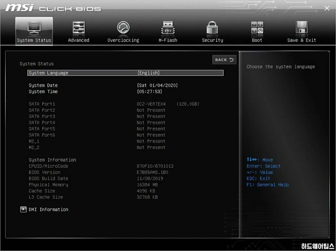Open the Overclocking gauge icon
Screen dimensions: 336x251
(x=123, y=27)
